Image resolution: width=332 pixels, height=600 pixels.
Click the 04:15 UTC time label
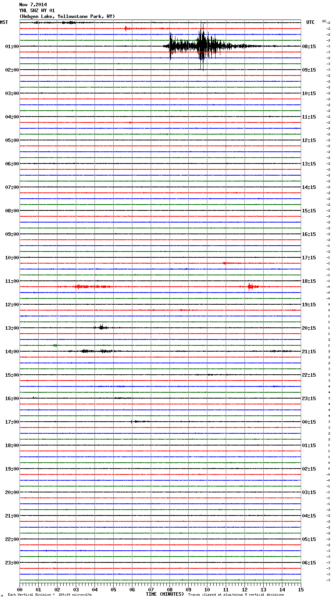(309, 516)
